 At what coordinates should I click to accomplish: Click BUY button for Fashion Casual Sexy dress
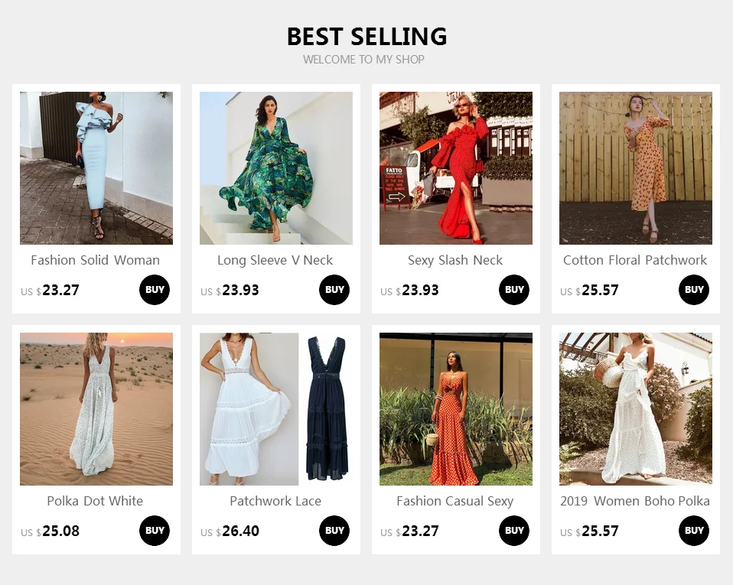514,531
